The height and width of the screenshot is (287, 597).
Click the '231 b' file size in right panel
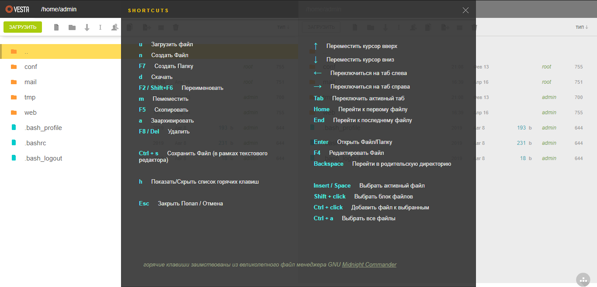point(524,143)
